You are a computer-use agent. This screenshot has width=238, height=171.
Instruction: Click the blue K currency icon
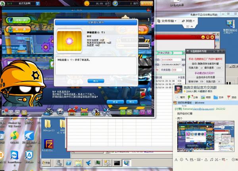point(115,3)
